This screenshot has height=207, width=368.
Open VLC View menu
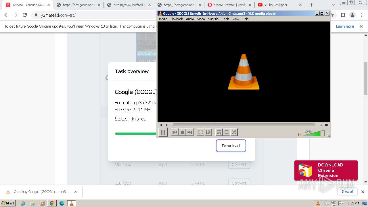236,19
